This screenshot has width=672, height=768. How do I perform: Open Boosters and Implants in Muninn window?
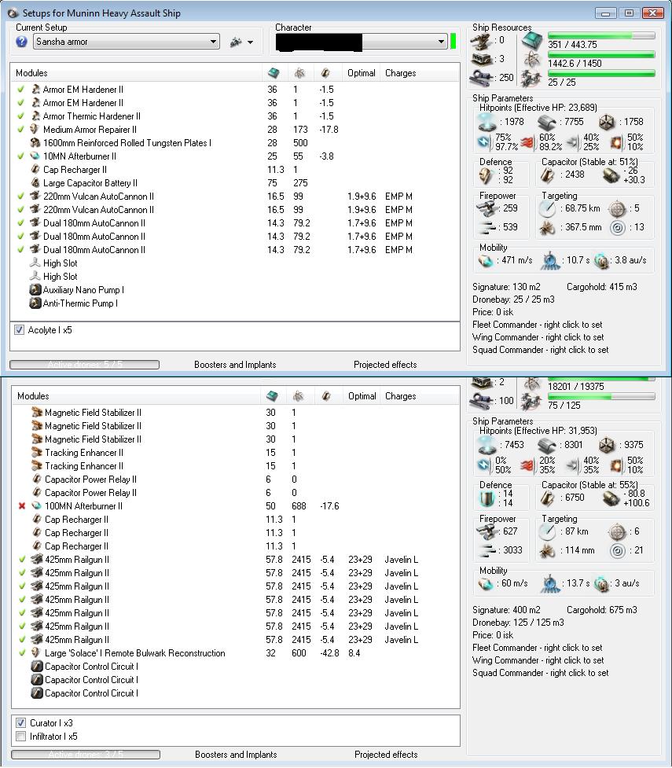click(235, 365)
